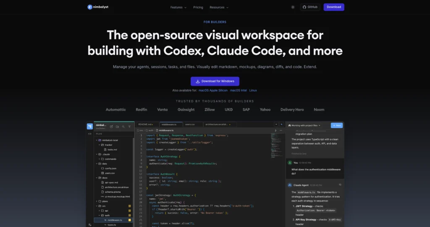Click the filter icon in files panel
This screenshot has width=430, height=227.
[x=129, y=126]
